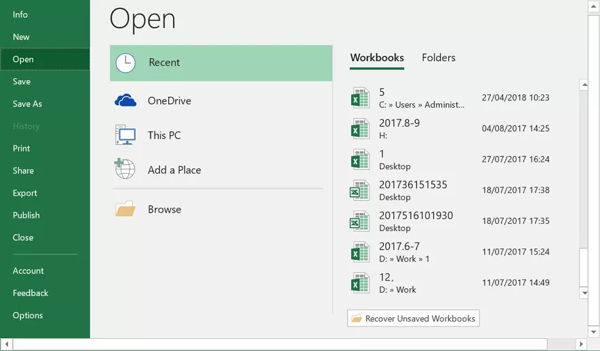Open workbook 2017.8-9 via its Excel icon
This screenshot has width=600, height=351.
(360, 128)
